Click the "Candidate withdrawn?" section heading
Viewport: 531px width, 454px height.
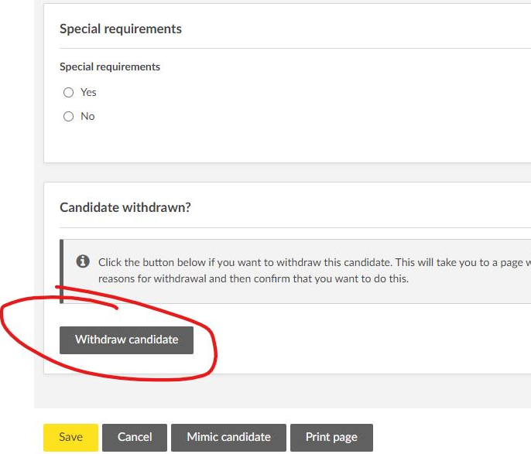pos(125,207)
